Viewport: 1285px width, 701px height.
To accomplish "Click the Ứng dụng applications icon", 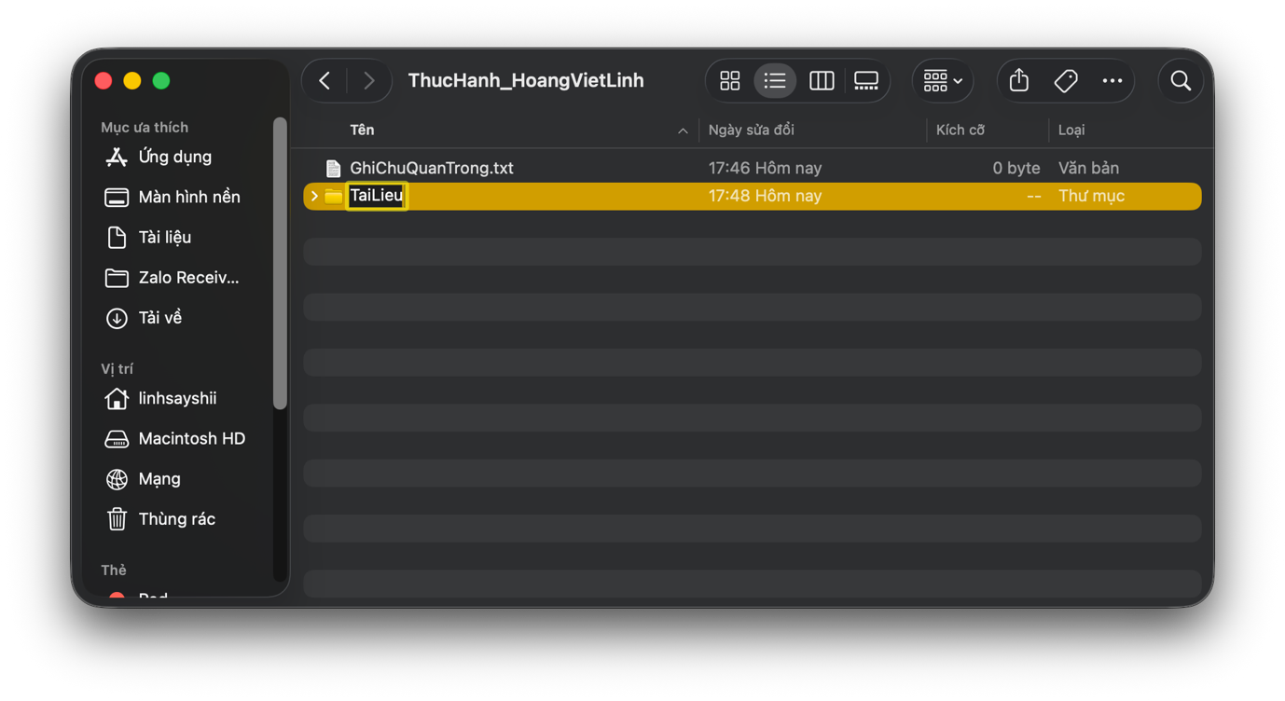I will point(117,157).
